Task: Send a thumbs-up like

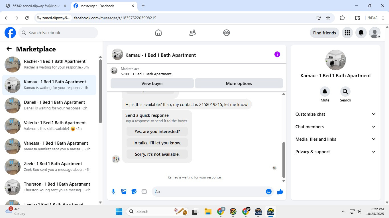Action: [280, 192]
